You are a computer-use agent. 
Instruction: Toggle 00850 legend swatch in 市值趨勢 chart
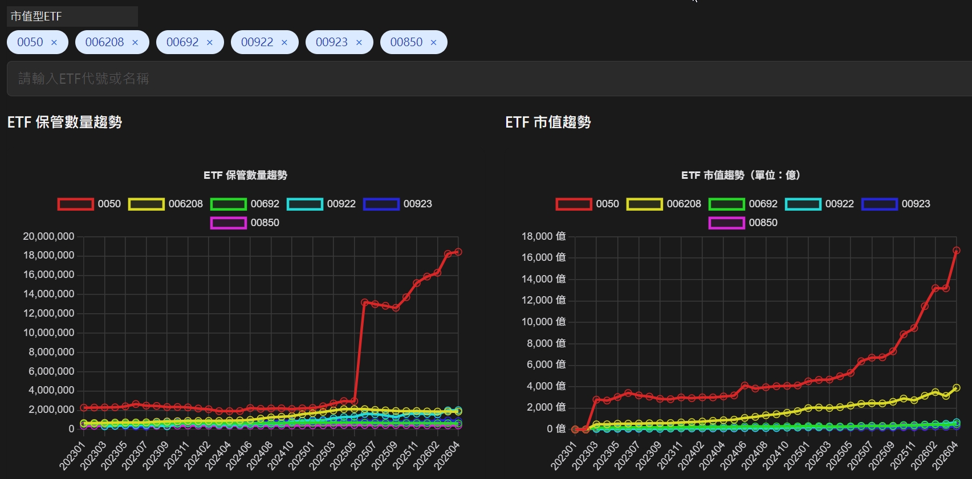coord(726,223)
